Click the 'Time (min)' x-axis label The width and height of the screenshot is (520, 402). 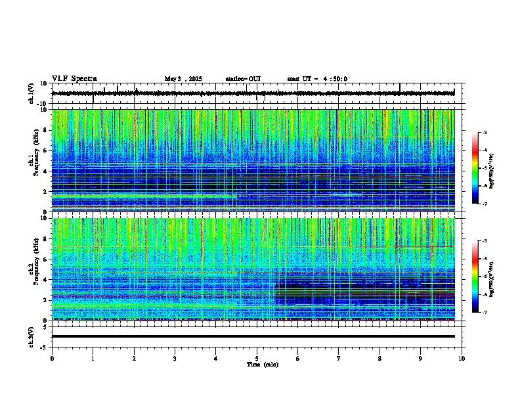(263, 365)
